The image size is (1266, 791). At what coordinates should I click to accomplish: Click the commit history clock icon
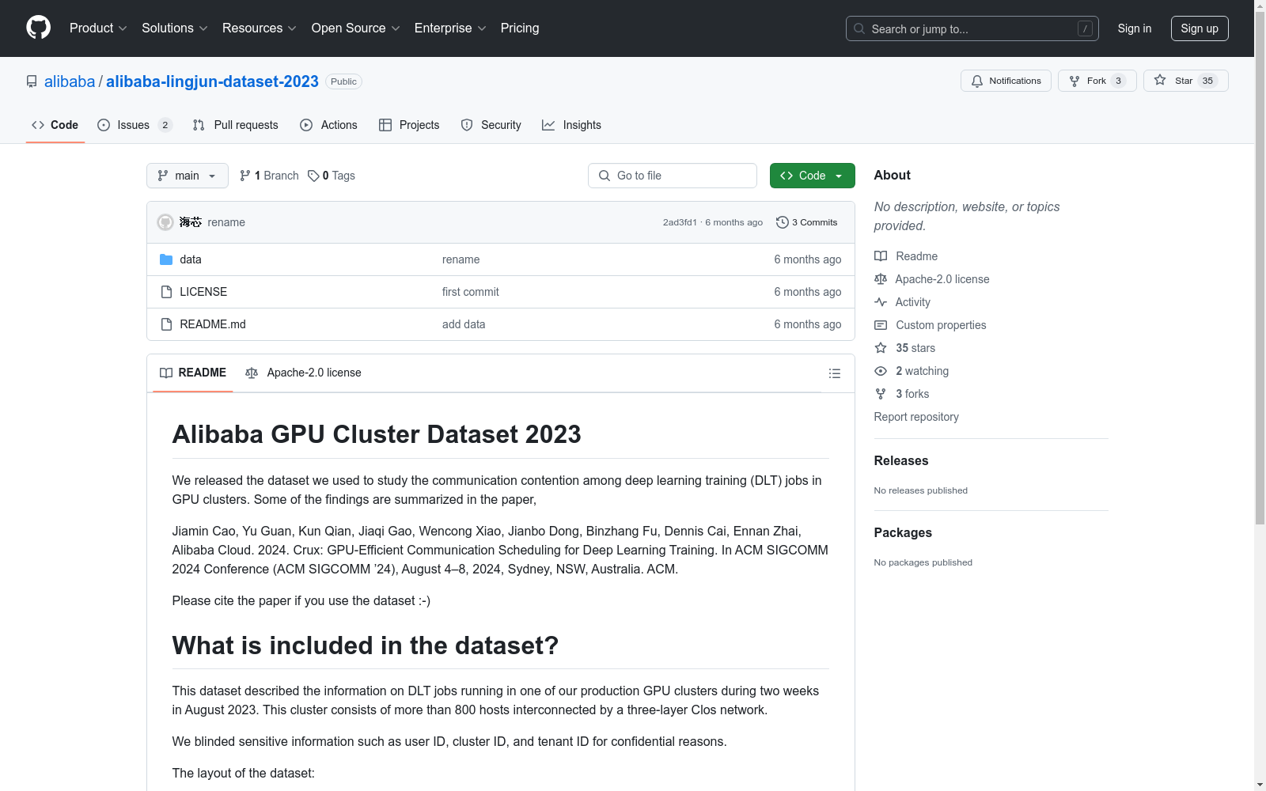pos(783,222)
